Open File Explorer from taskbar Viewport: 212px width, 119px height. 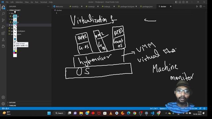tap(81, 113)
